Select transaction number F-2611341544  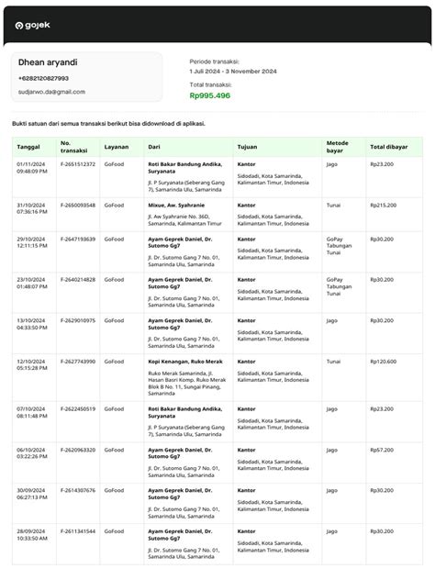(x=78, y=531)
